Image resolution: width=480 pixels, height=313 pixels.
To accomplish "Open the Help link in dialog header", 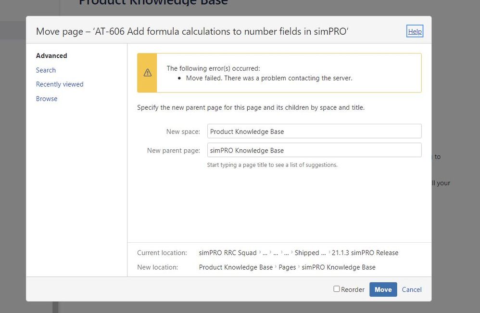I will point(415,31).
